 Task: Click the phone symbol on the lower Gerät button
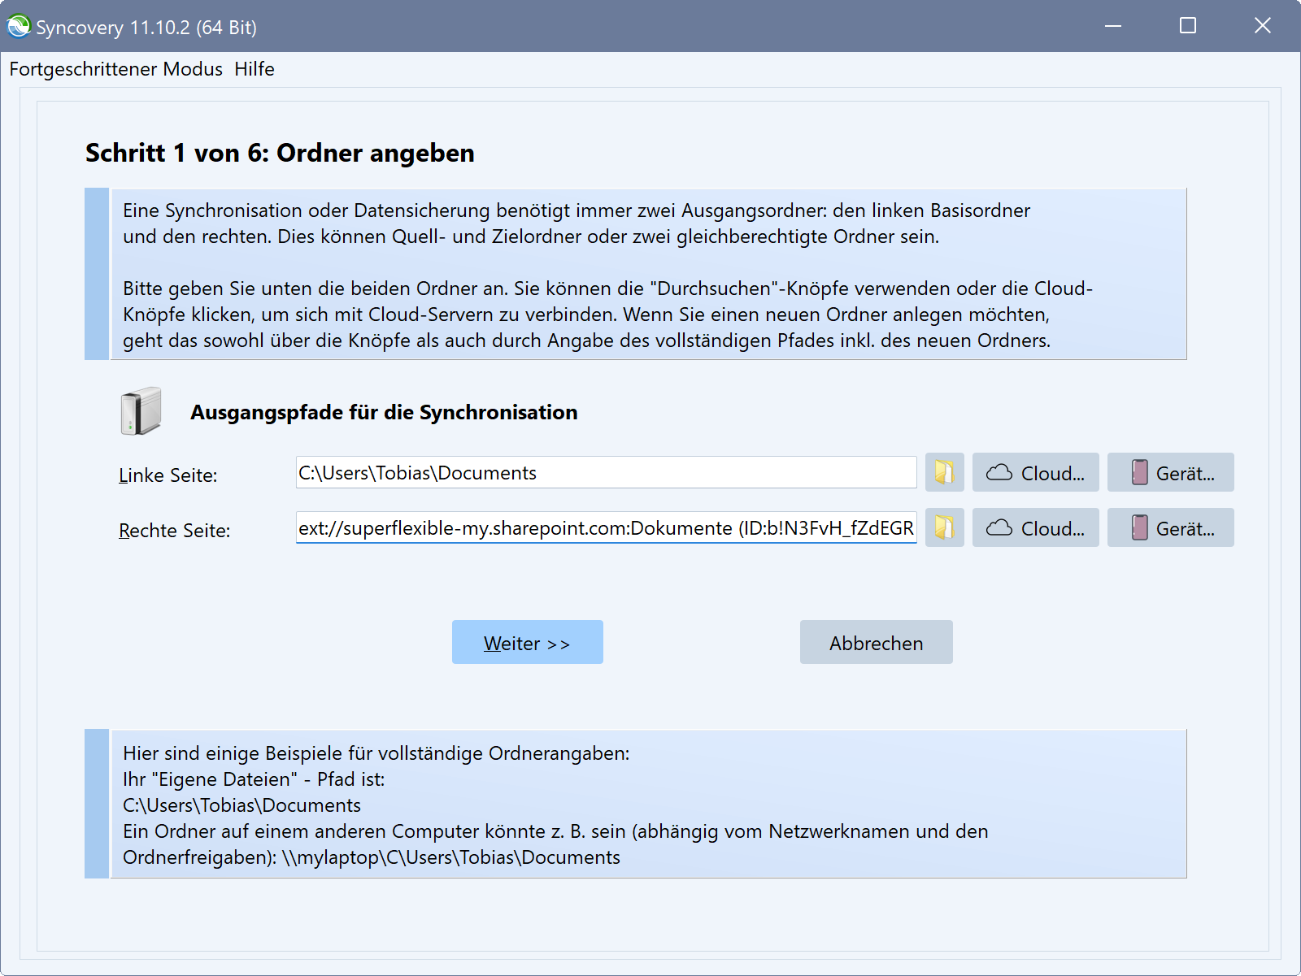1138,527
